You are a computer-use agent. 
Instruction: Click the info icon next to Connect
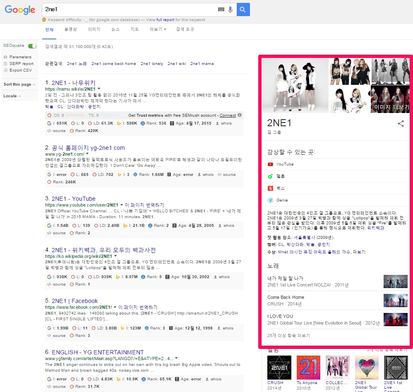240,115
